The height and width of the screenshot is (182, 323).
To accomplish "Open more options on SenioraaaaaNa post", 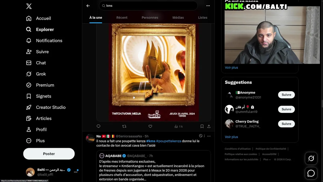I will 209,136.
